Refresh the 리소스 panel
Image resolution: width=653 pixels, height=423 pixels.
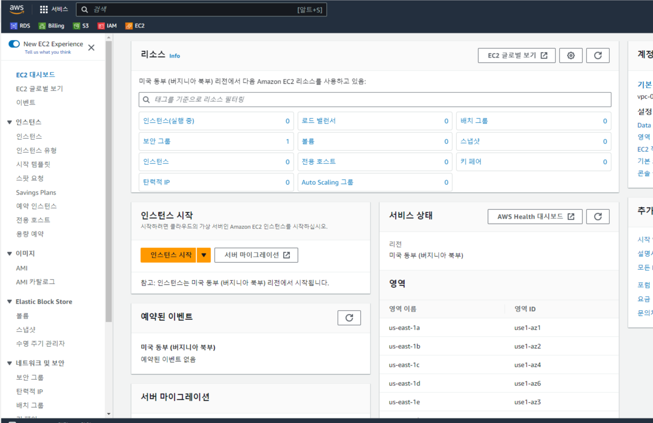point(598,56)
